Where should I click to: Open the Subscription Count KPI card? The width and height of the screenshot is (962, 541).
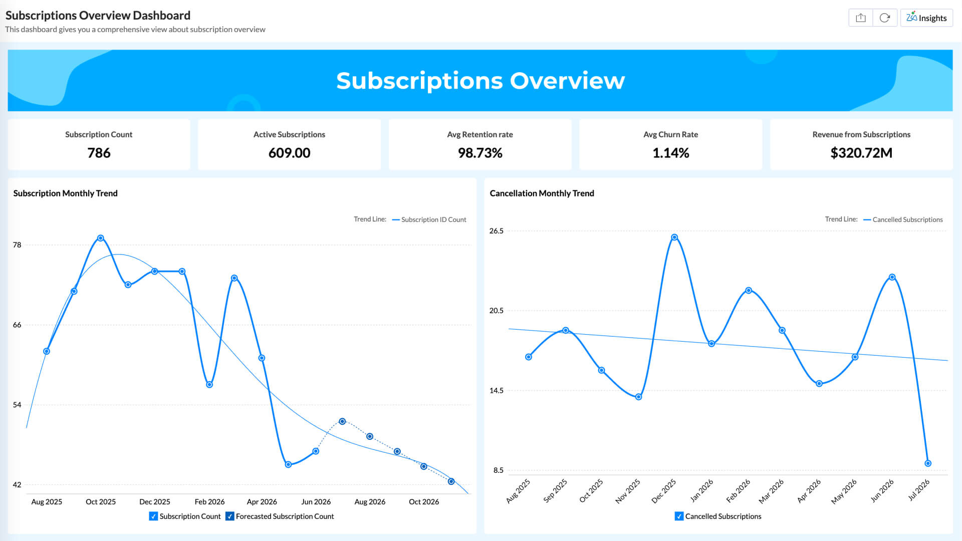click(99, 144)
